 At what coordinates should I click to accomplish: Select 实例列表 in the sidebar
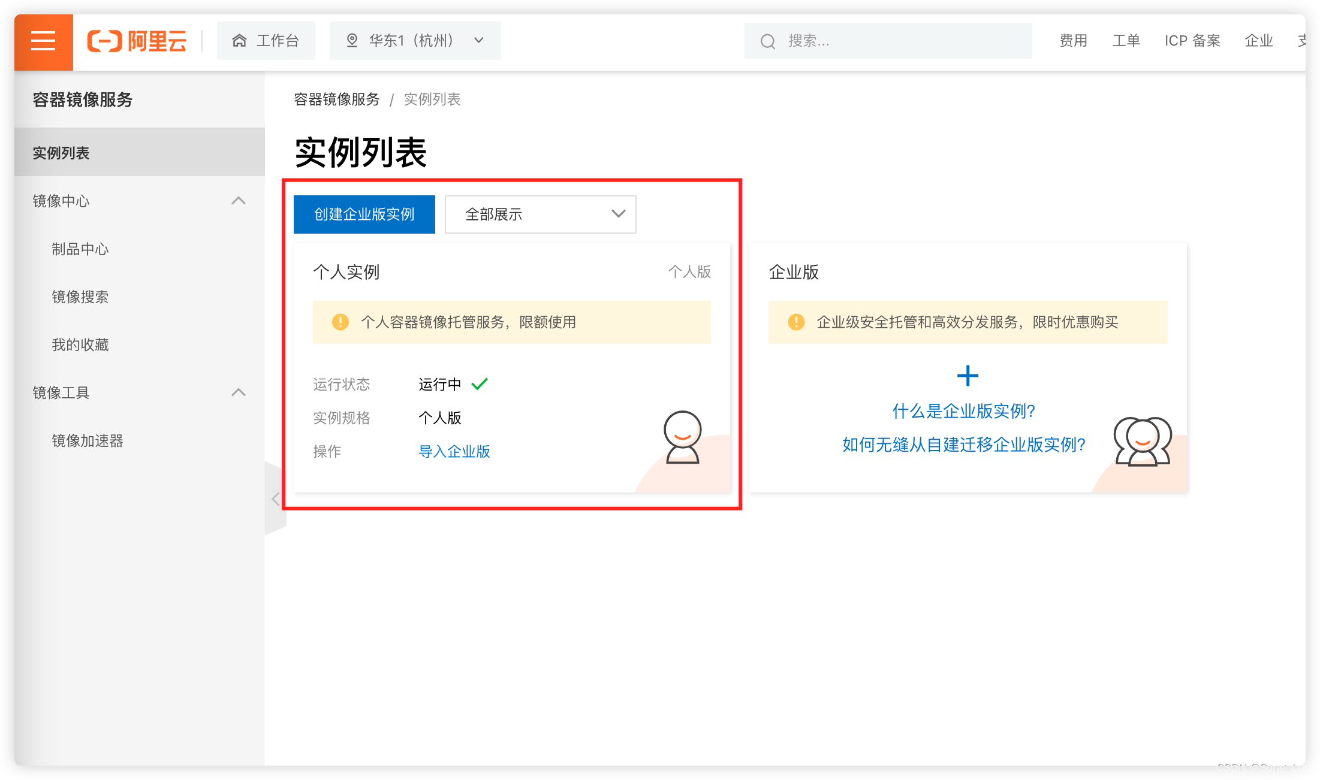[61, 153]
